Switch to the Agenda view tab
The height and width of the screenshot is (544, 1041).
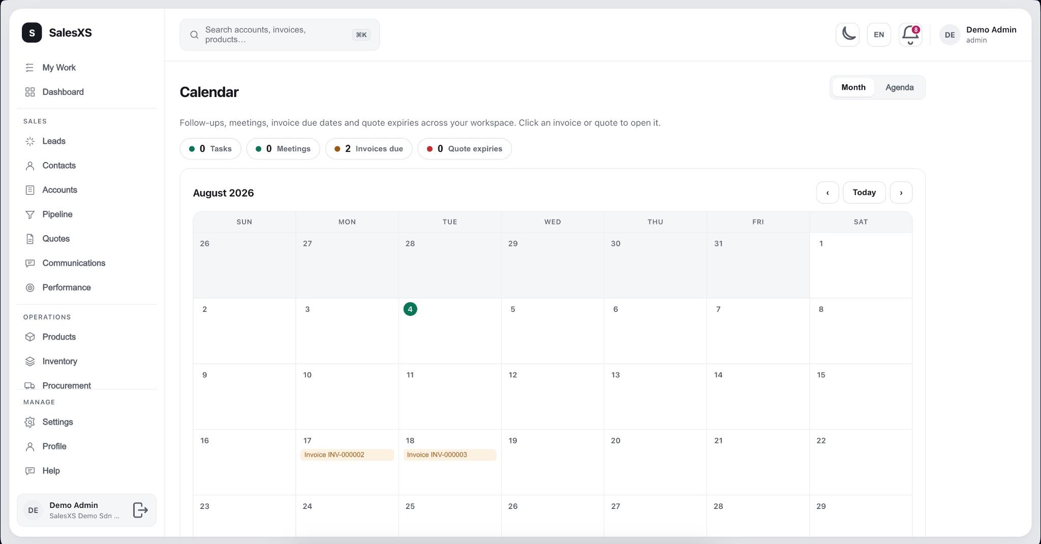[x=899, y=87]
